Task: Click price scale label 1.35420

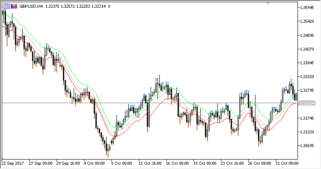Action: click(x=307, y=21)
